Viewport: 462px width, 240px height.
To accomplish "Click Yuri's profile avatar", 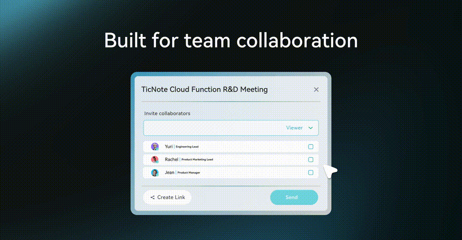I will click(154, 146).
